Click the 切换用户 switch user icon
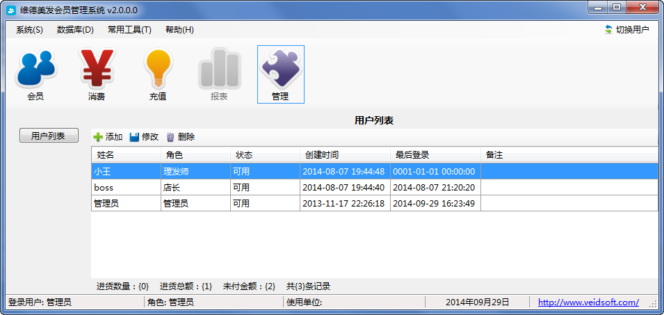The image size is (664, 315). coord(608,30)
